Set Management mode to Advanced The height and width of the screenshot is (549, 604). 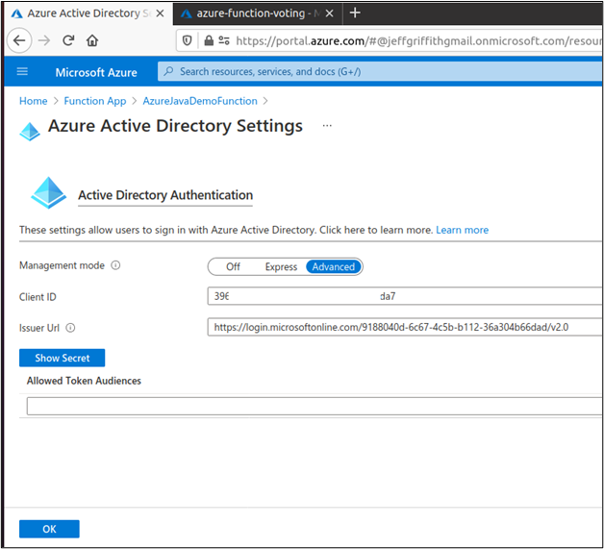(x=334, y=266)
